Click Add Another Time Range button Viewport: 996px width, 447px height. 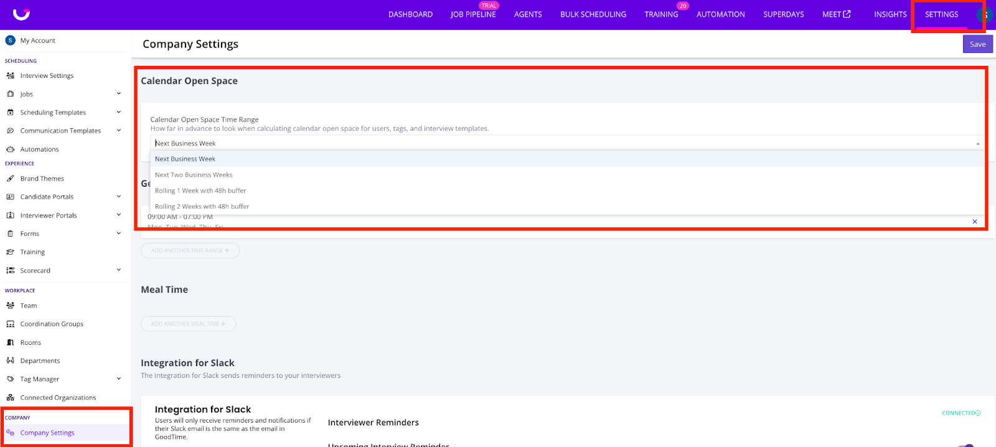(x=190, y=250)
